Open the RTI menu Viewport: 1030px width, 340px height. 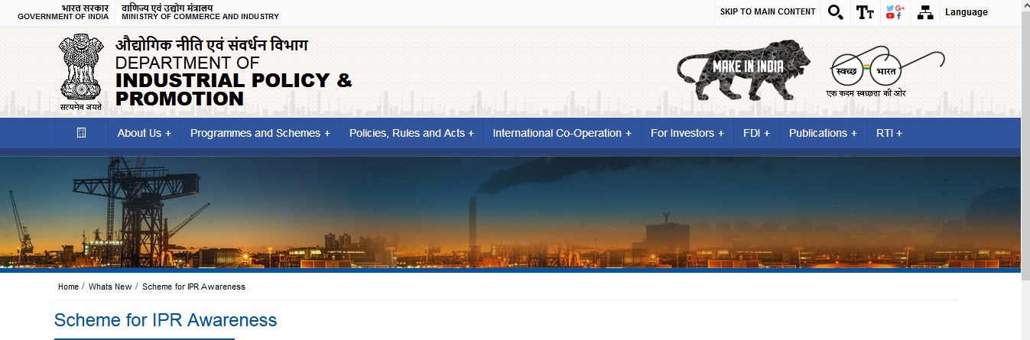click(889, 133)
